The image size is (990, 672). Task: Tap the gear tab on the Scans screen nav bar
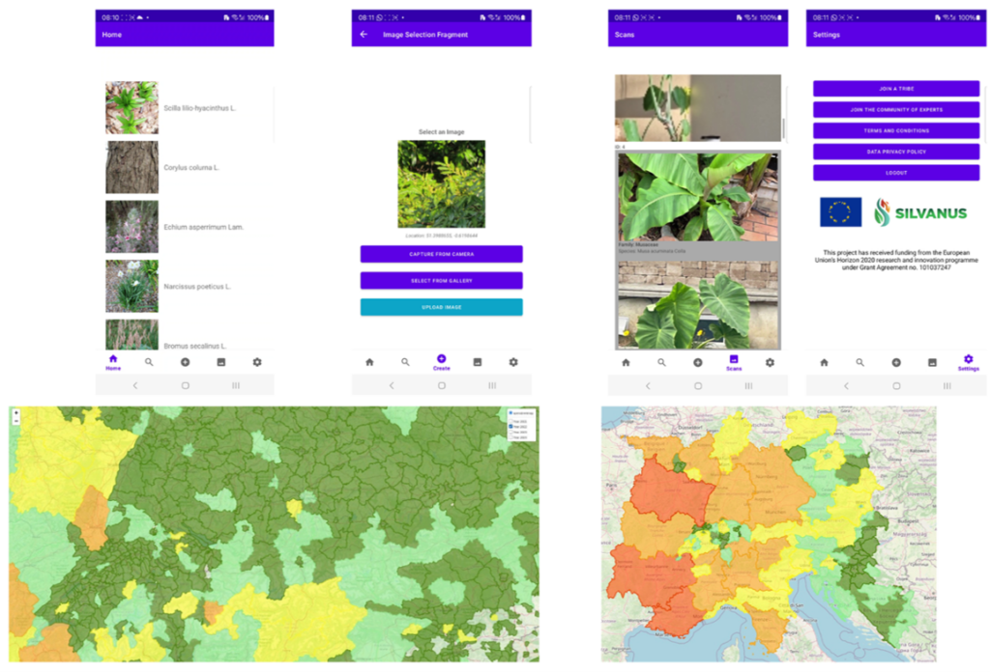tap(770, 362)
